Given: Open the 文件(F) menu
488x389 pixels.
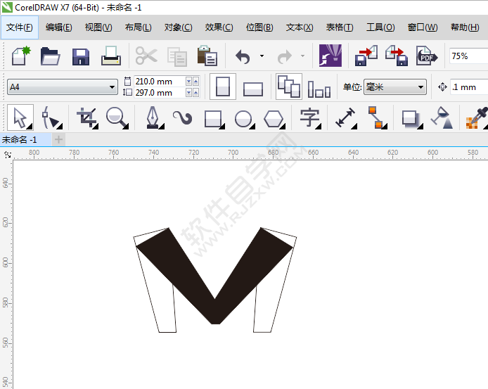Looking at the screenshot, I should coord(19,27).
